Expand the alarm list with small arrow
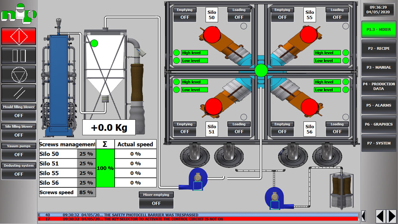The width and height of the screenshot is (398, 224). 363,216
